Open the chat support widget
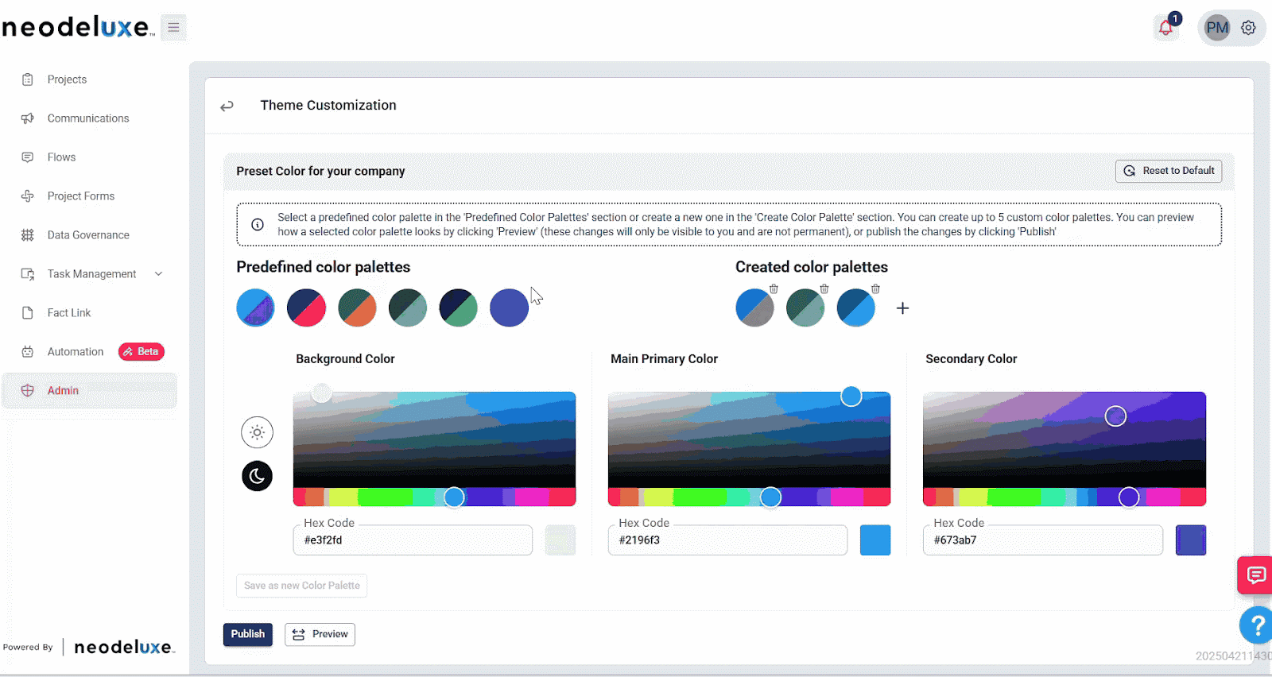 1255,575
